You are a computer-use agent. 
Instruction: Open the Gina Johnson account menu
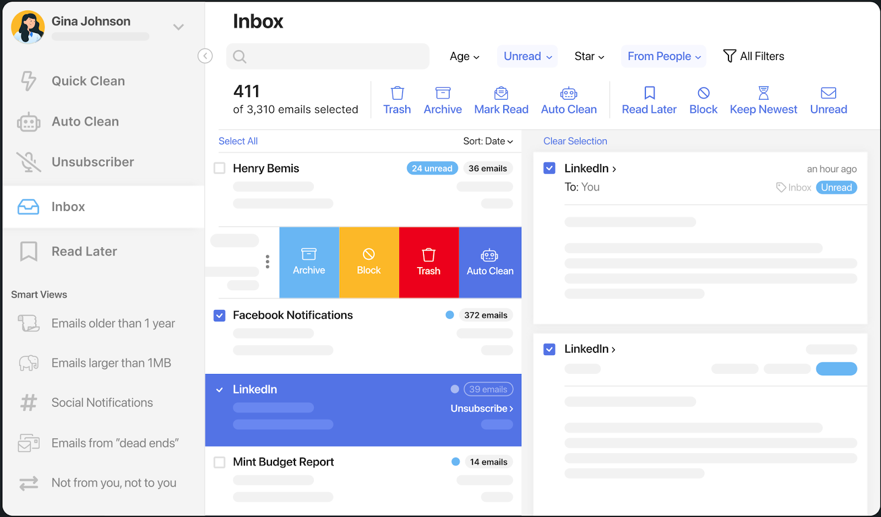[178, 26]
